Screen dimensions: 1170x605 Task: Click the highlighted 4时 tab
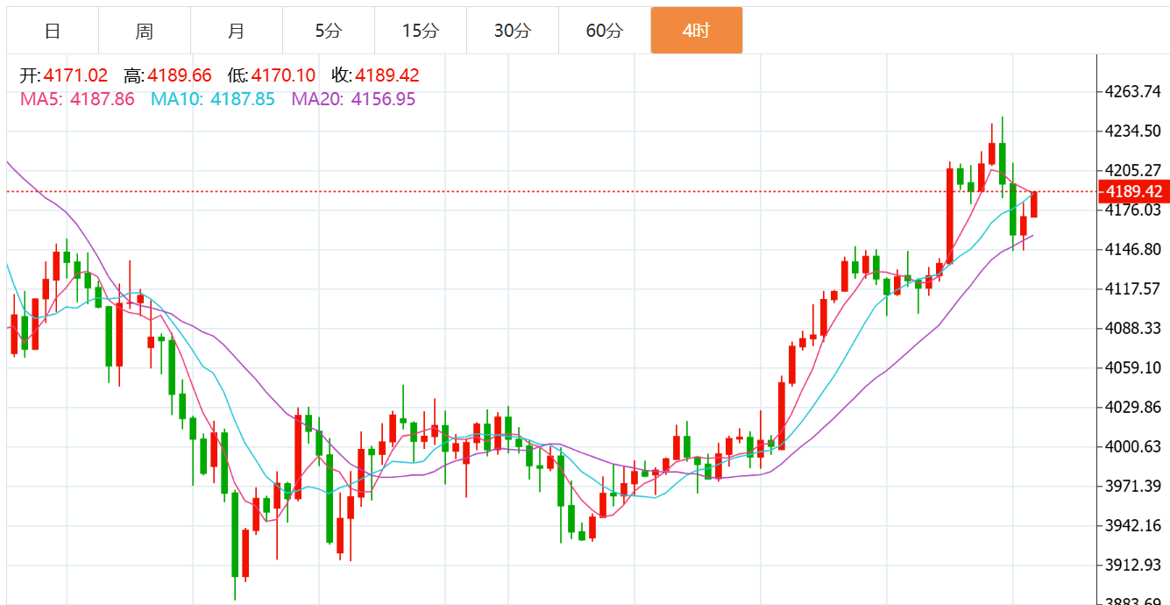click(x=697, y=31)
